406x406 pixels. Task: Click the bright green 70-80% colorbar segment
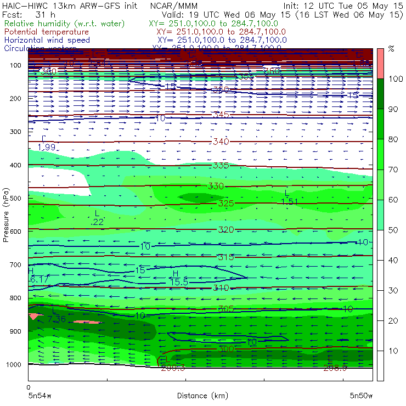(x=380, y=154)
